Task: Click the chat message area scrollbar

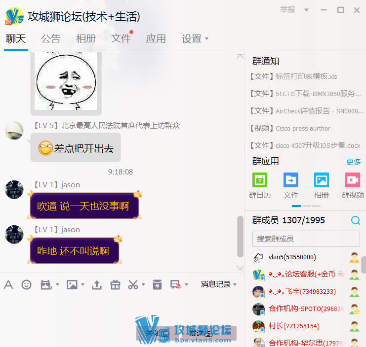Action: pos(240,236)
